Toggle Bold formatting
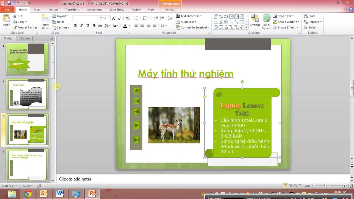This screenshot has width=354, height=199. [76, 26]
